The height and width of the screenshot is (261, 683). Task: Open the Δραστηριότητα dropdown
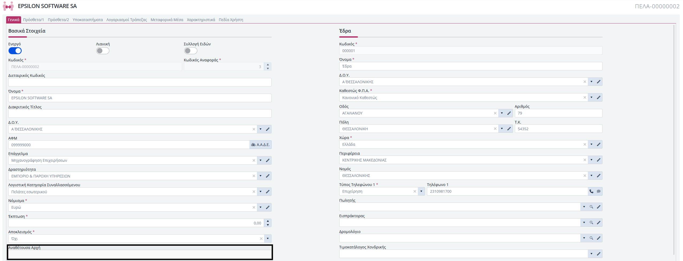[x=260, y=176]
